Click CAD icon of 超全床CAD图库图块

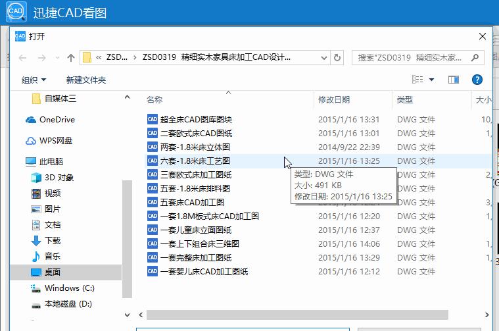153,119
